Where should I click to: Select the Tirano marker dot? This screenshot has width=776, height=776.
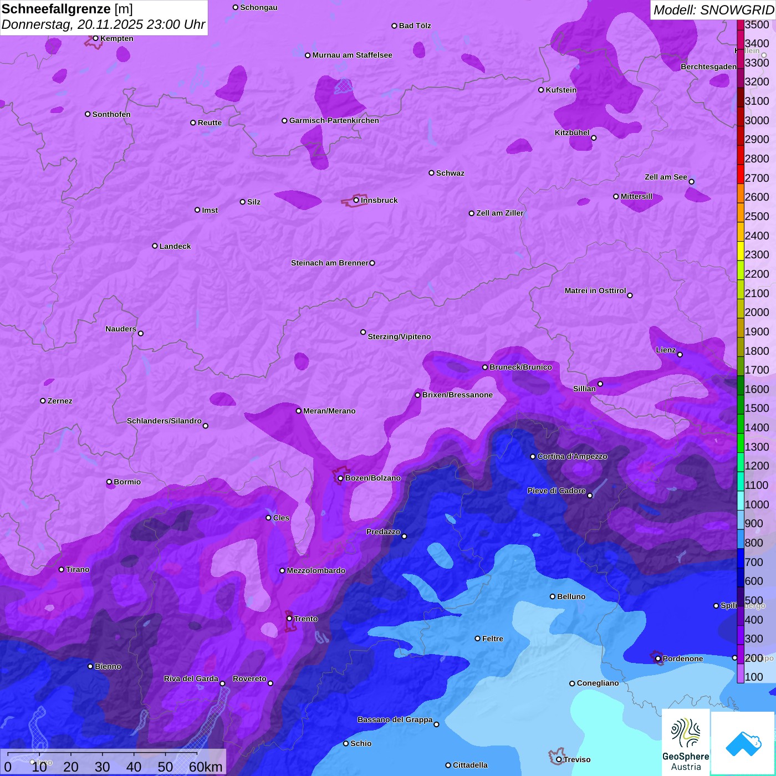tap(62, 569)
